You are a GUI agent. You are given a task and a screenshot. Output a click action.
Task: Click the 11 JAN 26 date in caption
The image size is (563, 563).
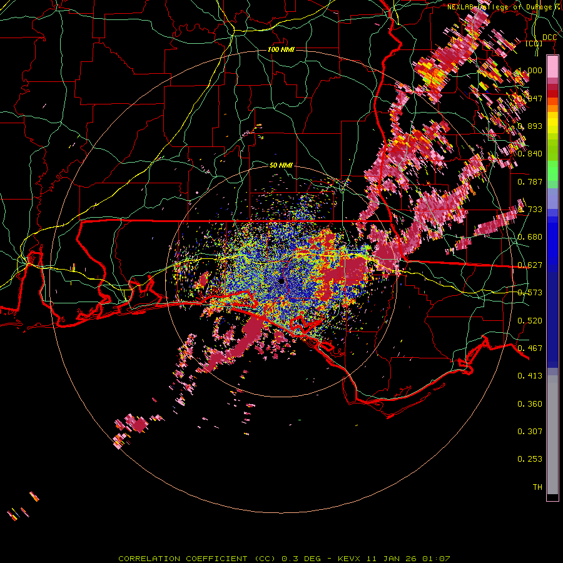[x=392, y=559]
